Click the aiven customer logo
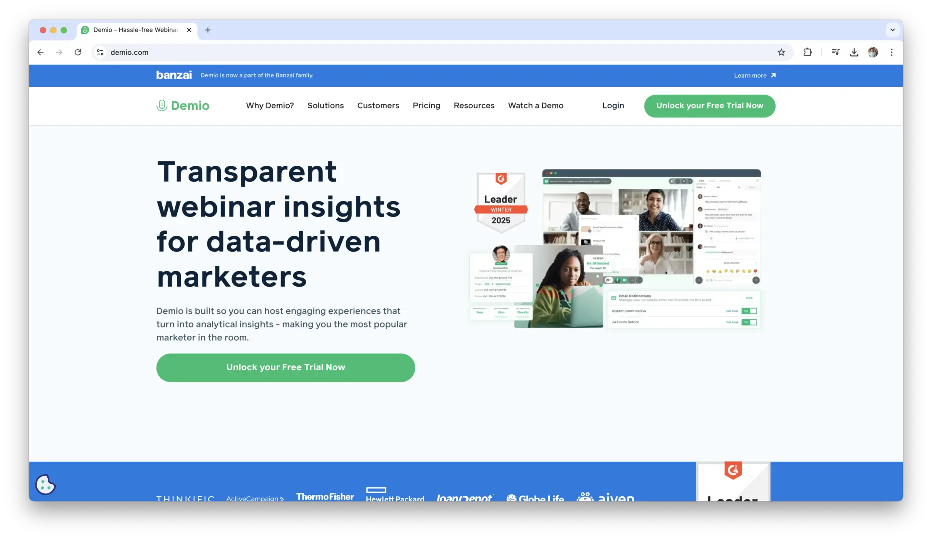The height and width of the screenshot is (540, 932). click(x=606, y=497)
